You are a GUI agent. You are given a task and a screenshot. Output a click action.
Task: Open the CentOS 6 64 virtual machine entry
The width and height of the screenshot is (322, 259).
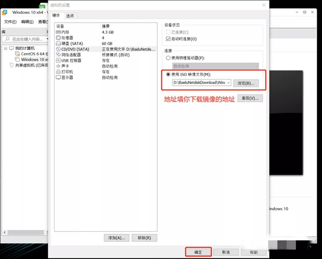click(32, 54)
